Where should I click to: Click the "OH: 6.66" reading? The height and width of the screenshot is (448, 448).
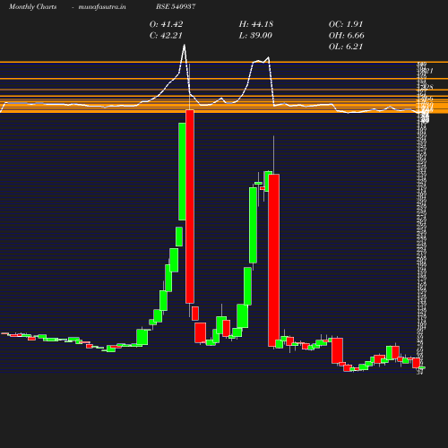pos(346,36)
